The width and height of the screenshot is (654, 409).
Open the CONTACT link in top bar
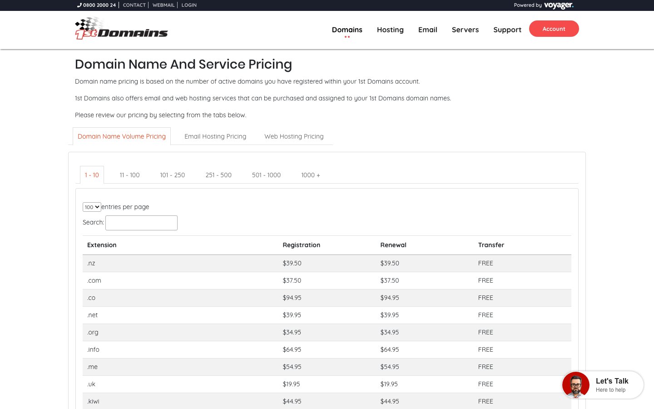click(134, 5)
